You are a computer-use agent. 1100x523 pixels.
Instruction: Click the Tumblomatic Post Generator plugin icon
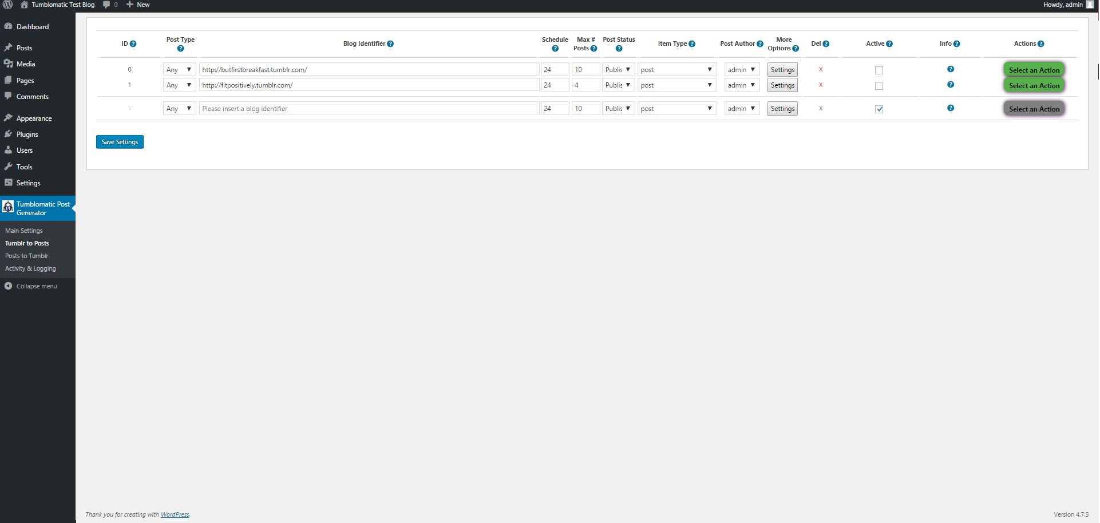click(8, 207)
